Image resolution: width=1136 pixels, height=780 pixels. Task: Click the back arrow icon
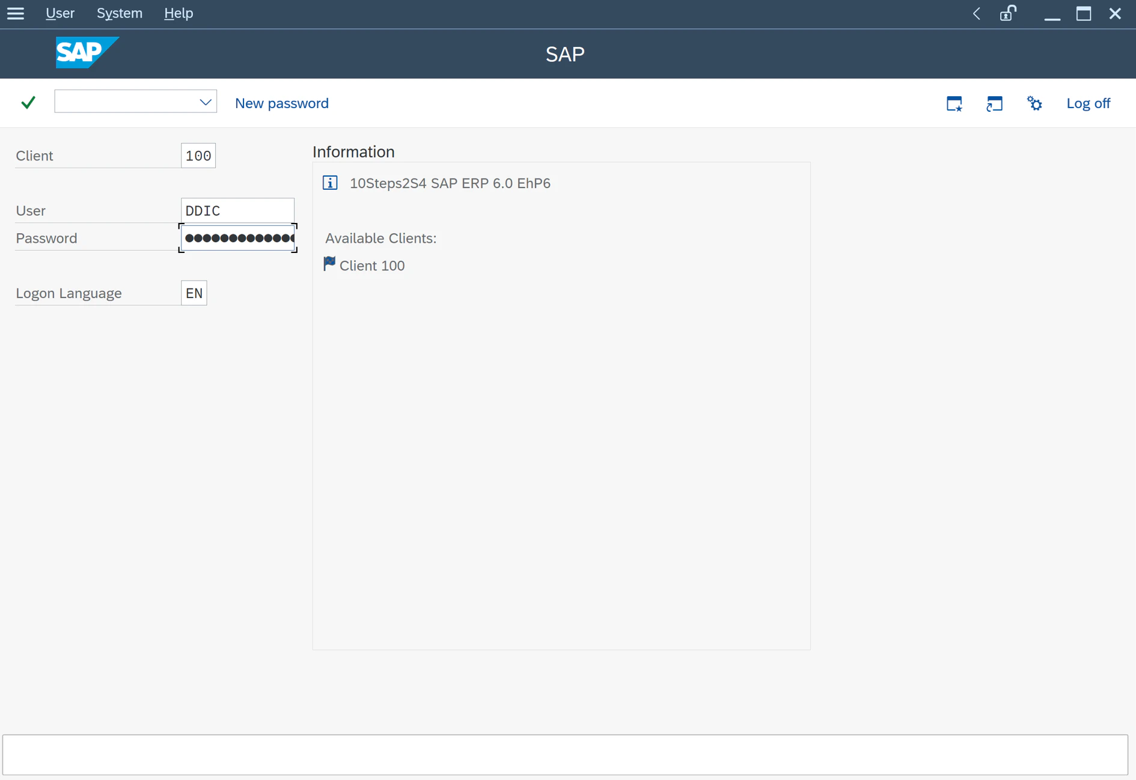click(x=977, y=13)
